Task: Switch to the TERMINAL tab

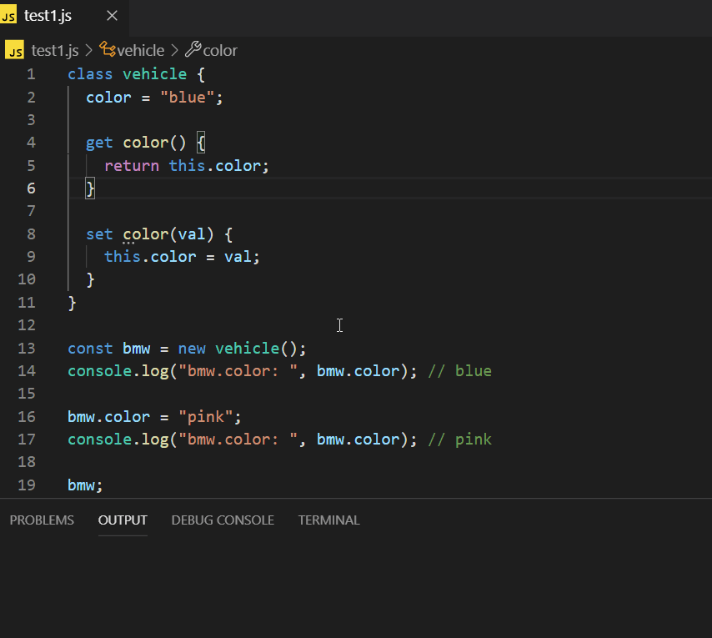Action: coord(328,520)
